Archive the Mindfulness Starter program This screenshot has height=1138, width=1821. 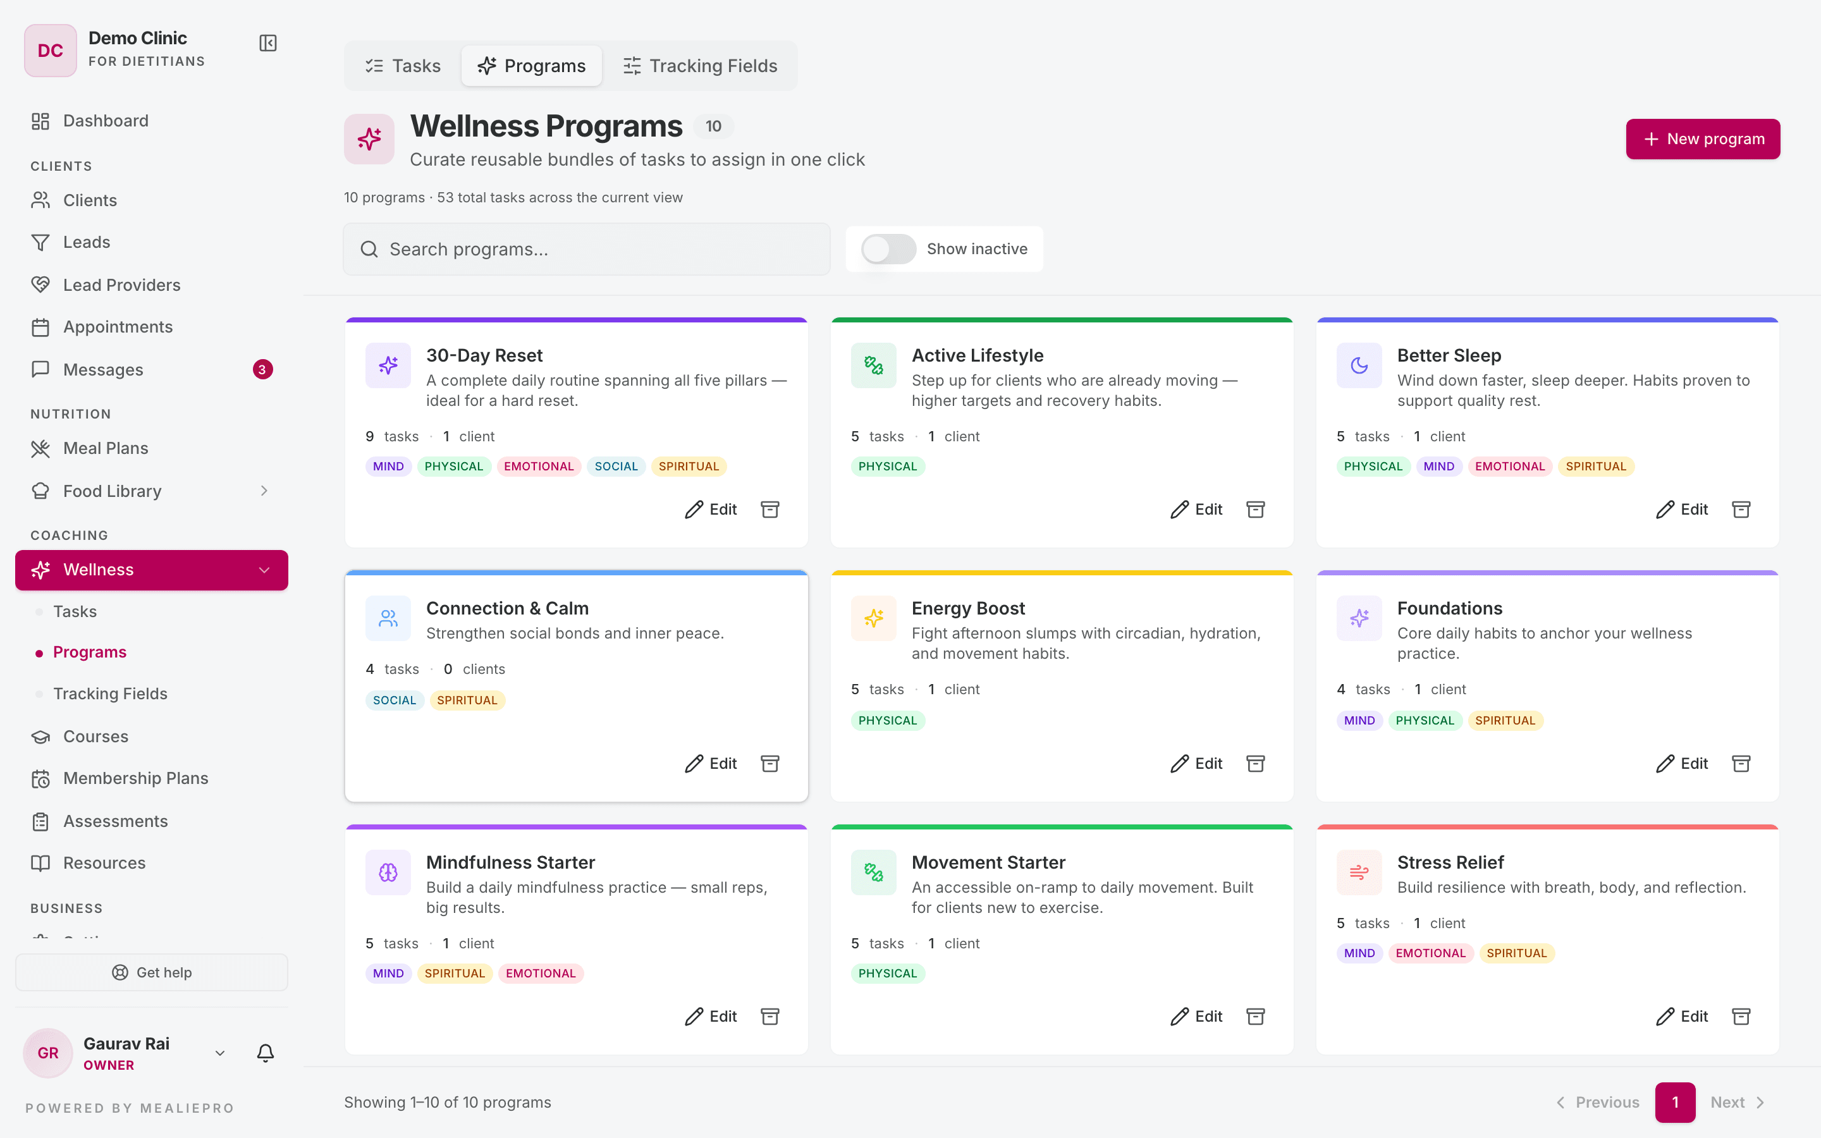[769, 1016]
